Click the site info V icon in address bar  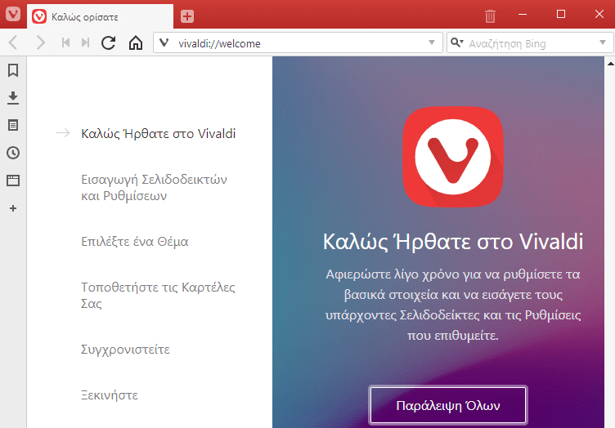(x=164, y=42)
